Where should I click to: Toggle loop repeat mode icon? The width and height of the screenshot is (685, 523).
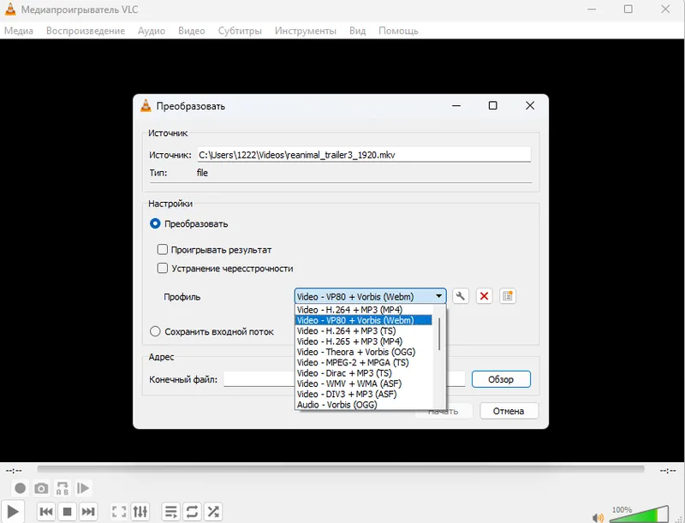tap(192, 511)
